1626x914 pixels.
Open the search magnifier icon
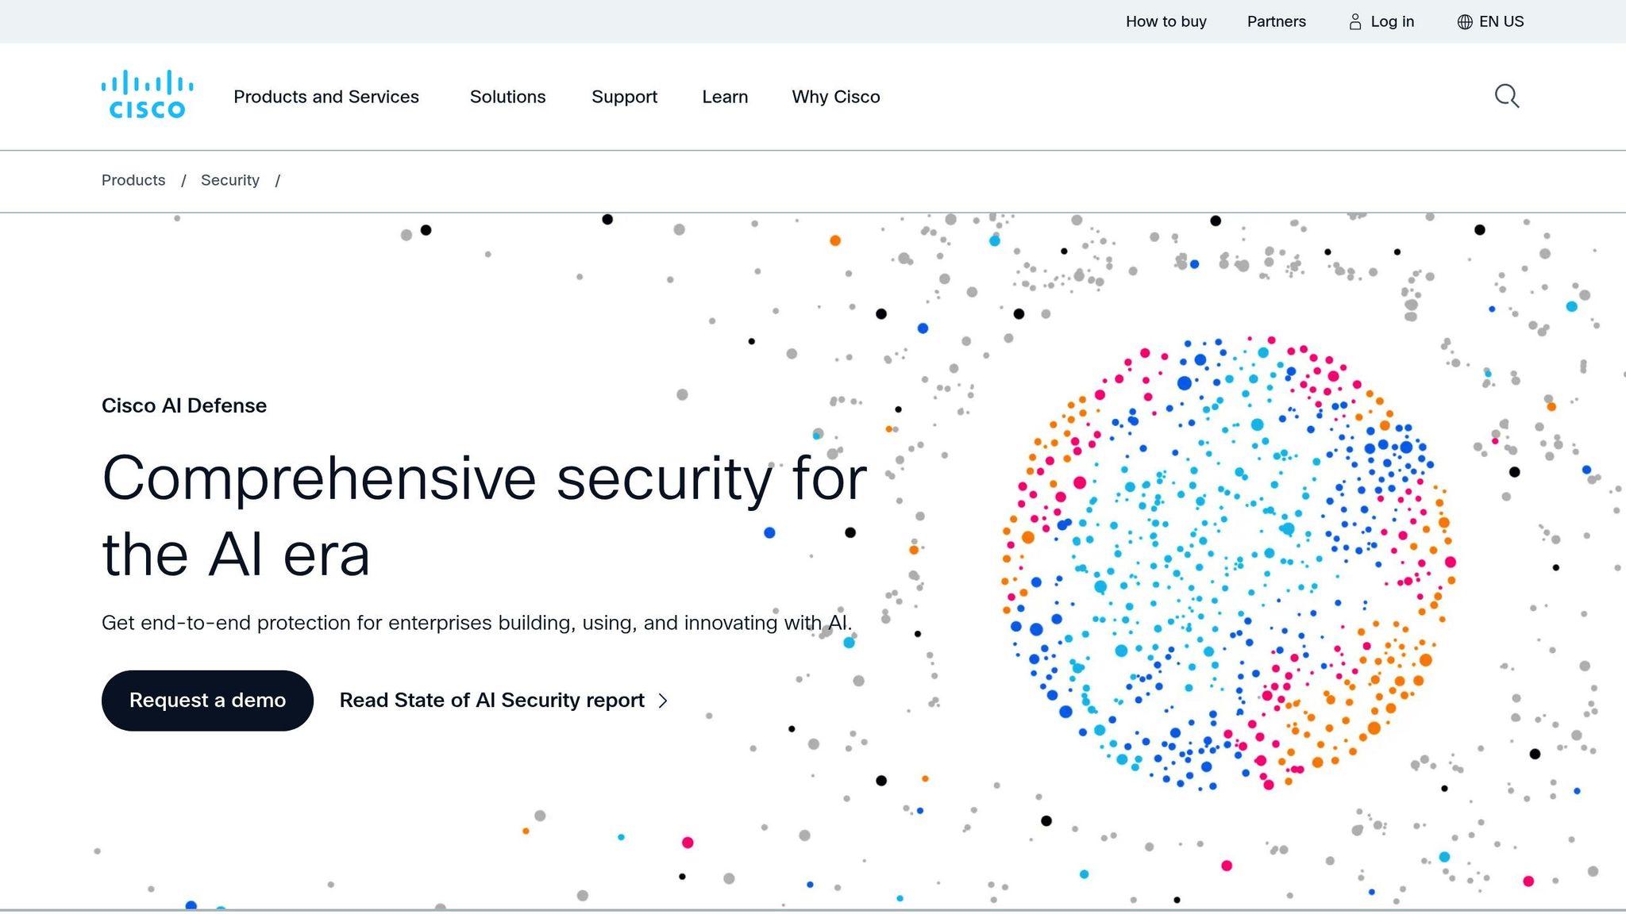click(1505, 96)
